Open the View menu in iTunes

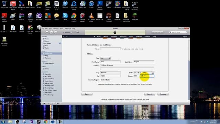[51, 29]
